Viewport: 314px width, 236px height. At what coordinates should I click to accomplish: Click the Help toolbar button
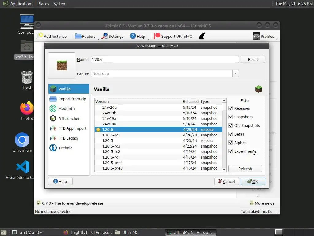[137, 36]
